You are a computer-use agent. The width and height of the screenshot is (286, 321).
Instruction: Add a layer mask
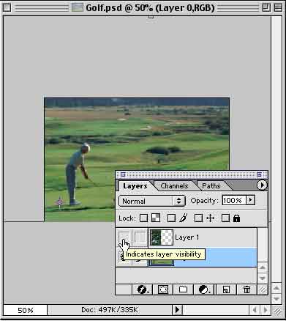[163, 289]
